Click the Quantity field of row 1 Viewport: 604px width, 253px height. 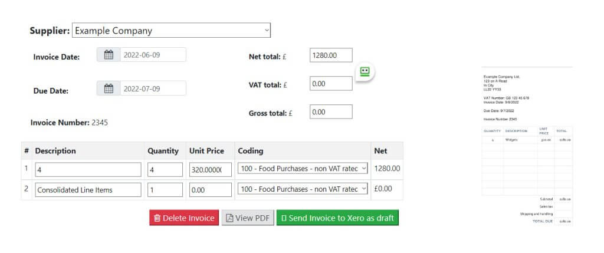165,169
